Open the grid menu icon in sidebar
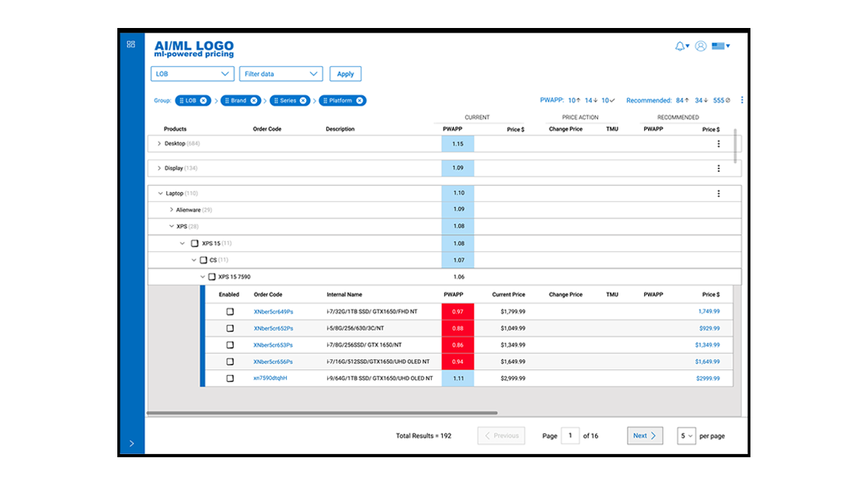867x486 pixels. tap(131, 44)
